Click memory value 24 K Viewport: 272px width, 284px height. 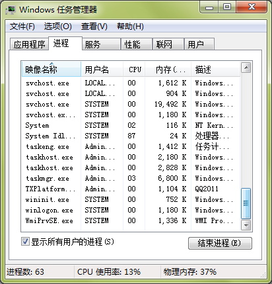click(x=178, y=136)
